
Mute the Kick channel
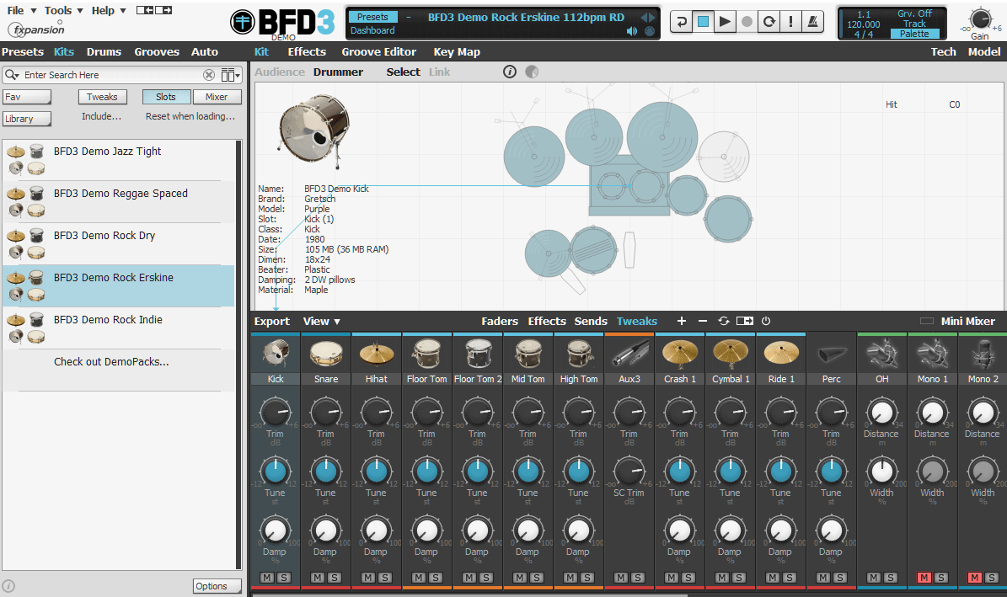[x=266, y=578]
